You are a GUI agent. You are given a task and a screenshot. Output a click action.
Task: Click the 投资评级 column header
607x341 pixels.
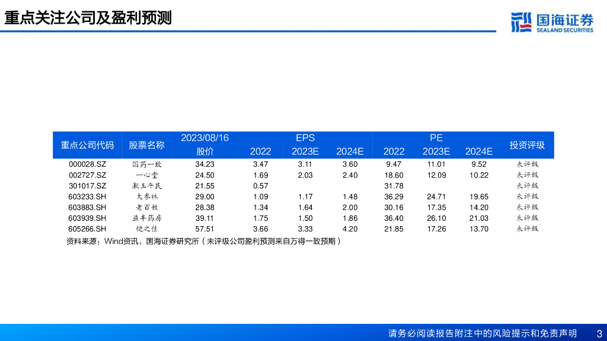coord(527,145)
